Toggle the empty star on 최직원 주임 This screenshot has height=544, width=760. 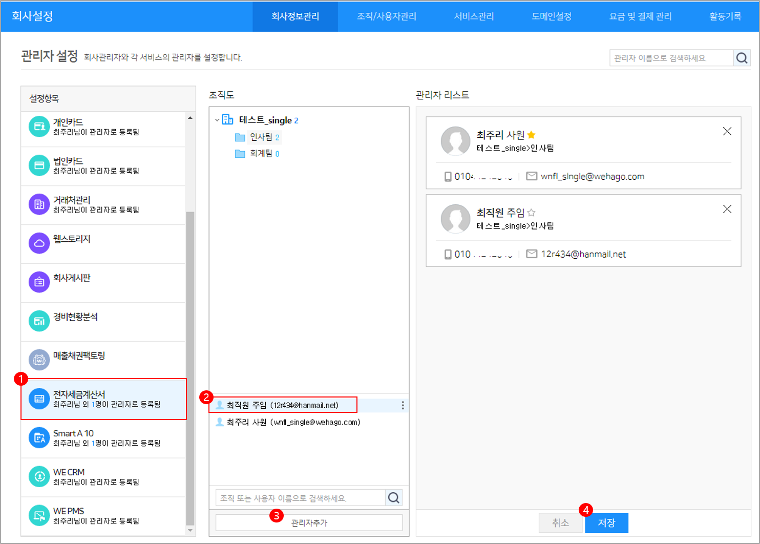coord(531,213)
